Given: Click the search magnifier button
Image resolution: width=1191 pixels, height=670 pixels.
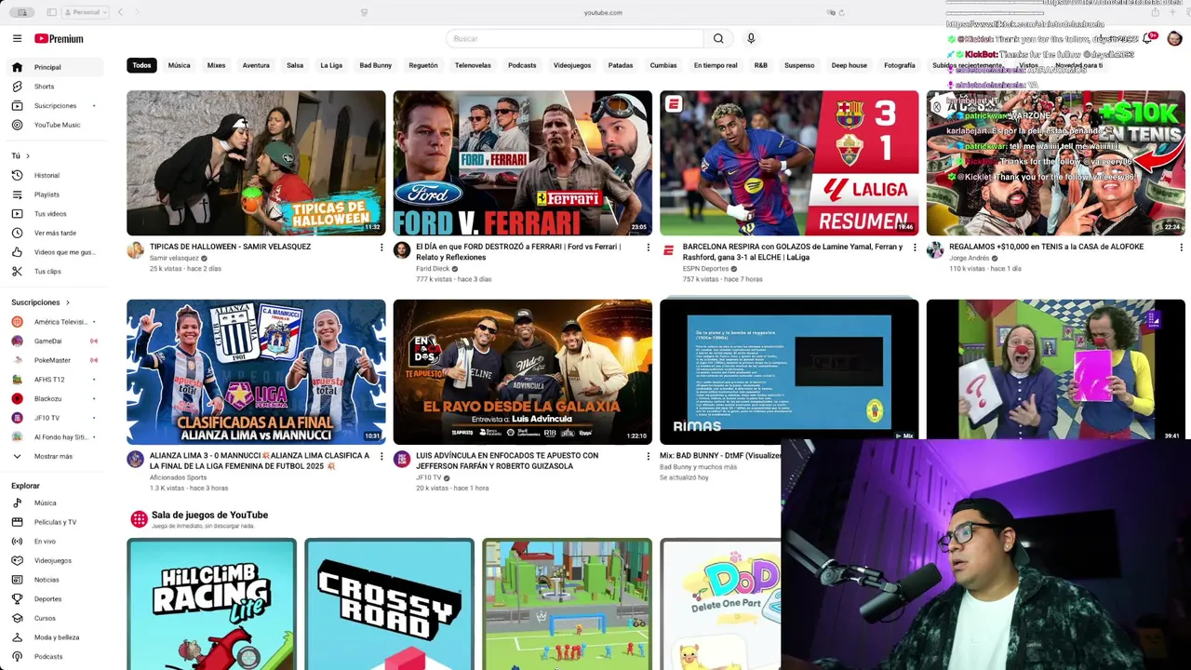Looking at the screenshot, I should click(718, 38).
